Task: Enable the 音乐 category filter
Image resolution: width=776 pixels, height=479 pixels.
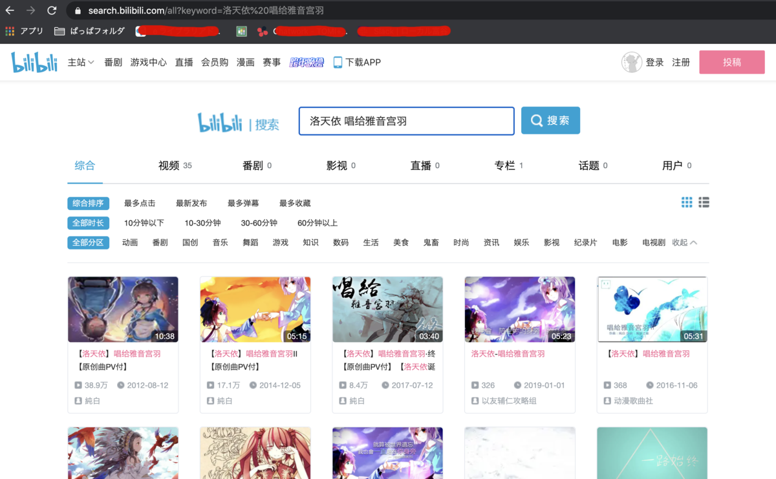Action: click(x=220, y=242)
